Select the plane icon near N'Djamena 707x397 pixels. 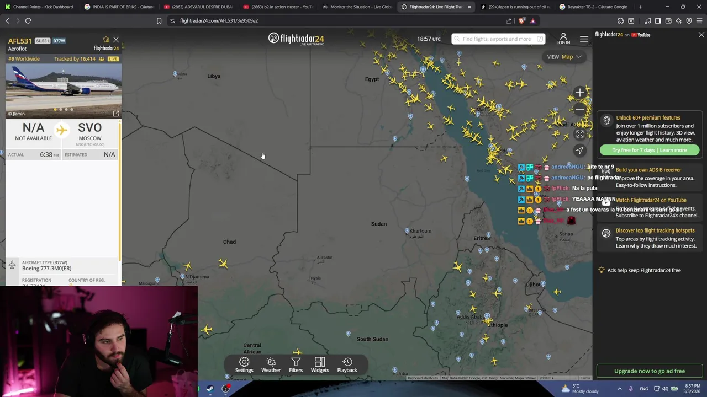[188, 267]
